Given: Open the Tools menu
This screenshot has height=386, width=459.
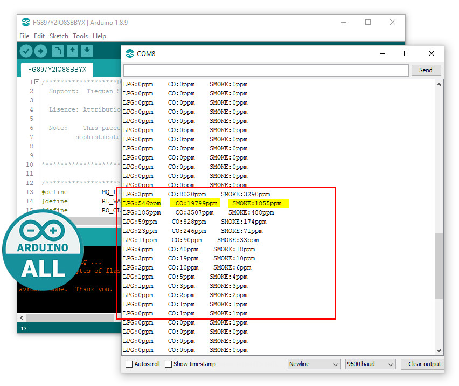Looking at the screenshot, I should pyautogui.click(x=80, y=36).
